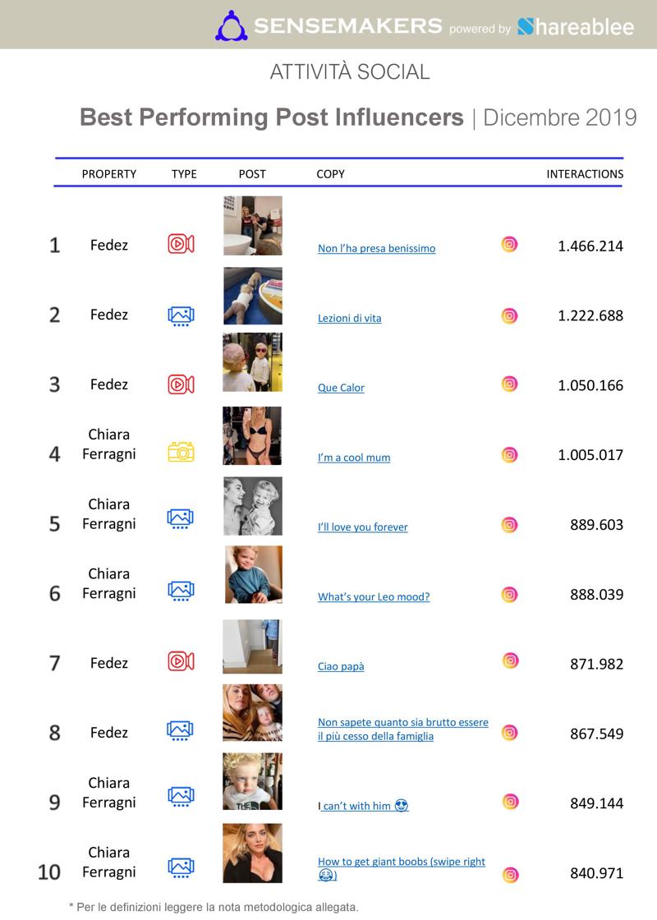Click the Sensemakers logo icon in header
657x920 pixels.
point(231,25)
